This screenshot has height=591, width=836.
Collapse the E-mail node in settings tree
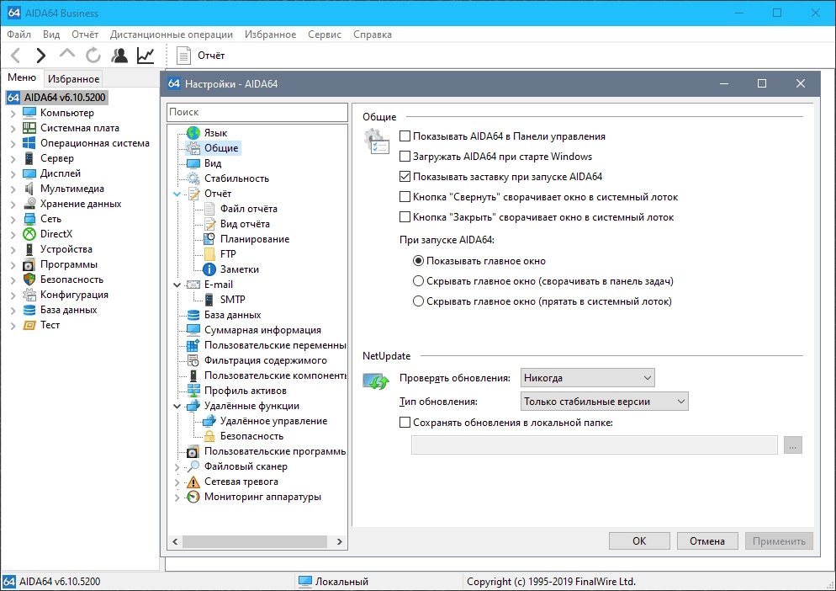tap(177, 285)
